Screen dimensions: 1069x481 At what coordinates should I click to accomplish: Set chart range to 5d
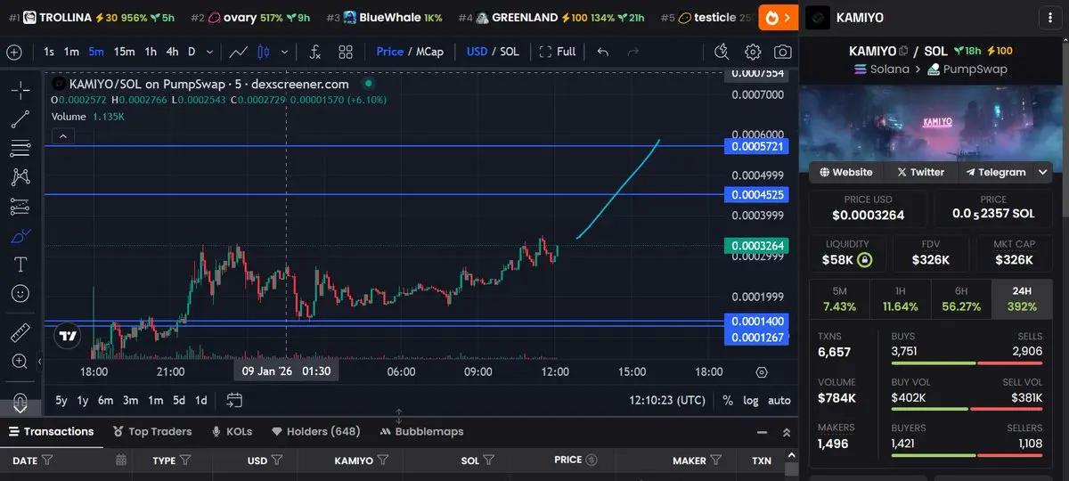click(x=179, y=400)
